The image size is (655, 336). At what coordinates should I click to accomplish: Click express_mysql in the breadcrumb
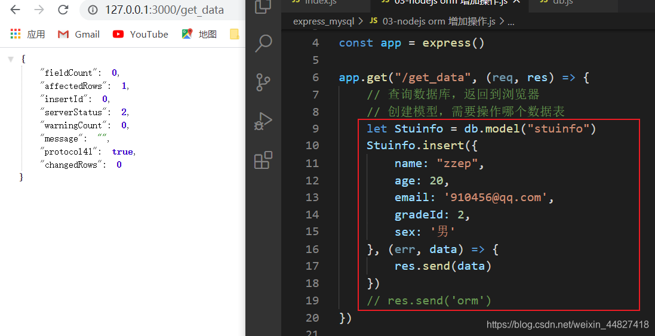tap(324, 21)
